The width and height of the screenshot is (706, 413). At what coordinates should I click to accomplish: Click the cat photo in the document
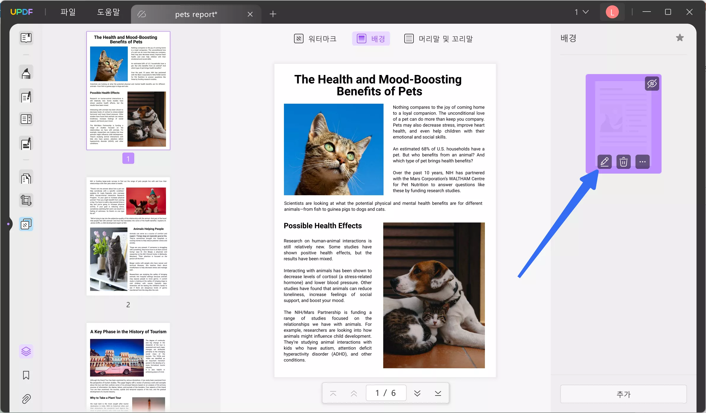click(x=334, y=149)
